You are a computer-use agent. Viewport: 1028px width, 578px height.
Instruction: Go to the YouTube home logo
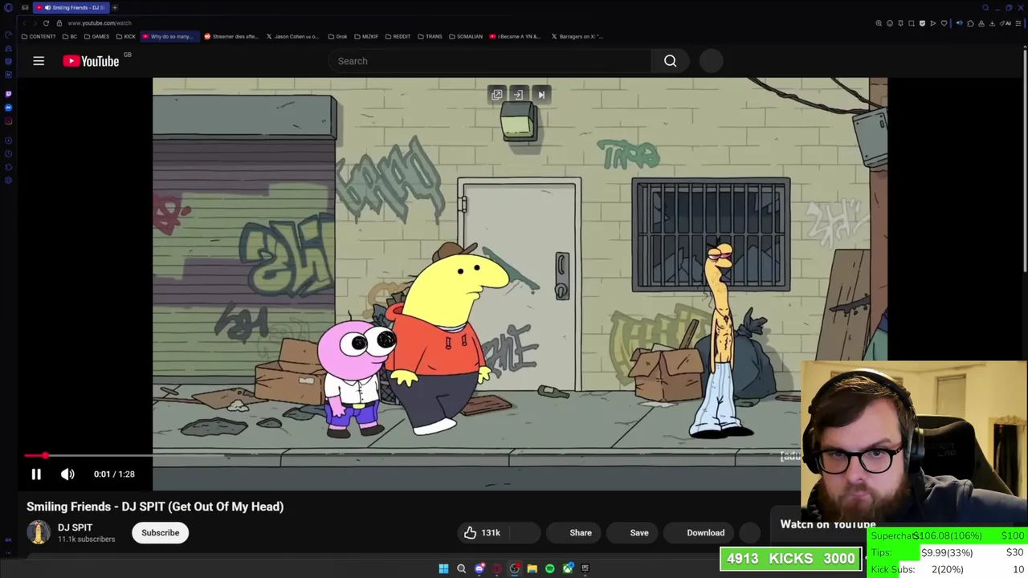[92, 61]
